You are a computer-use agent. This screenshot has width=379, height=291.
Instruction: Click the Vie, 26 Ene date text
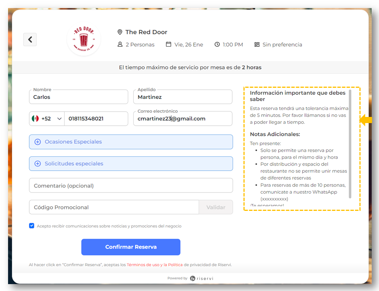coord(189,44)
